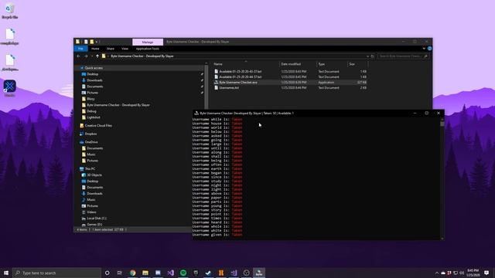
Task: Open the Recycle Bin desktop icon
Action: point(9,11)
